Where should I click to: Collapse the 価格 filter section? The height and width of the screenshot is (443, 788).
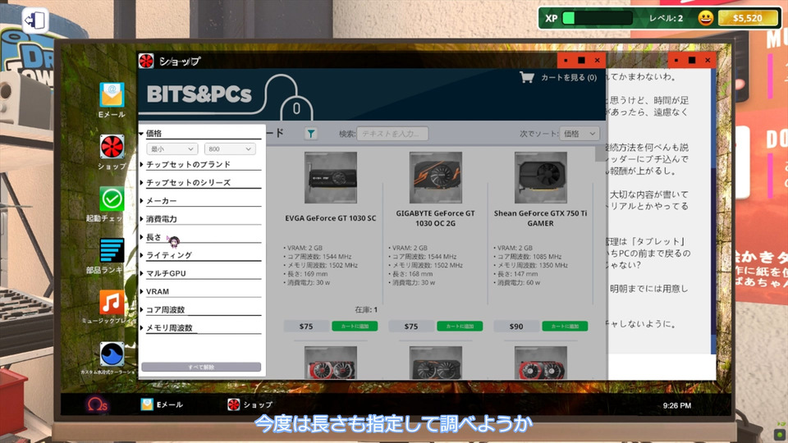pyautogui.click(x=201, y=134)
